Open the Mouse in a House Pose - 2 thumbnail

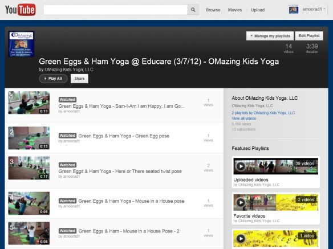(x=29, y=233)
